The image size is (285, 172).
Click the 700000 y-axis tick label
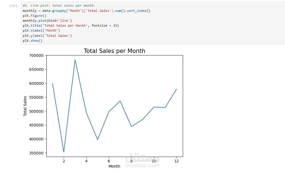[x=36, y=56]
